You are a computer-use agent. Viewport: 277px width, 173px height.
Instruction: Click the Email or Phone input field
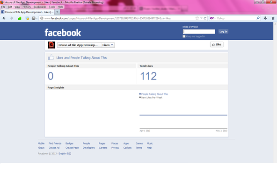click(x=199, y=31)
